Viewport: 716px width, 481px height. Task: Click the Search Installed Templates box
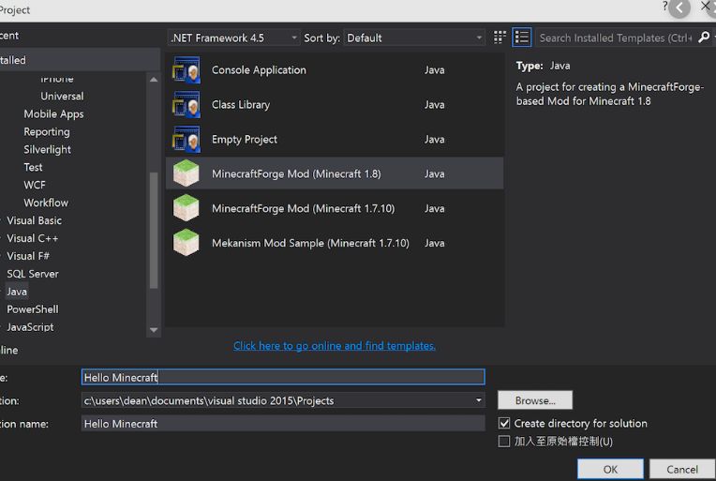tap(616, 38)
